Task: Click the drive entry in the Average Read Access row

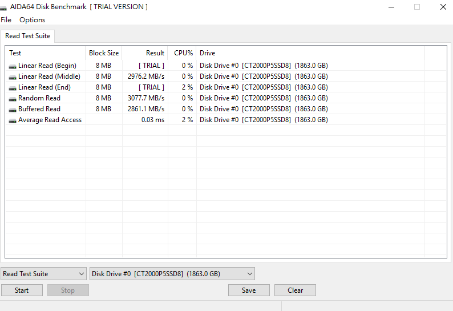Action: (x=264, y=120)
